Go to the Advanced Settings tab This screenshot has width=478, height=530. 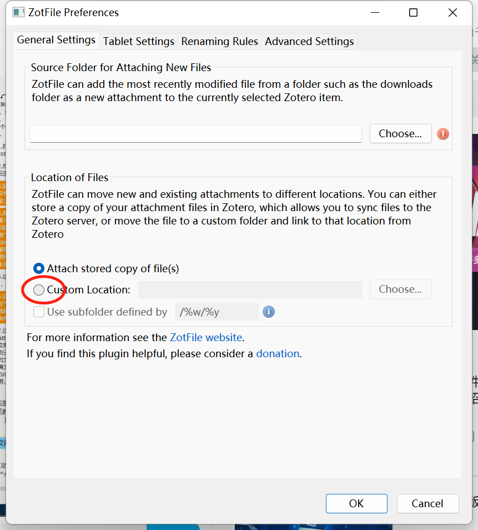309,41
